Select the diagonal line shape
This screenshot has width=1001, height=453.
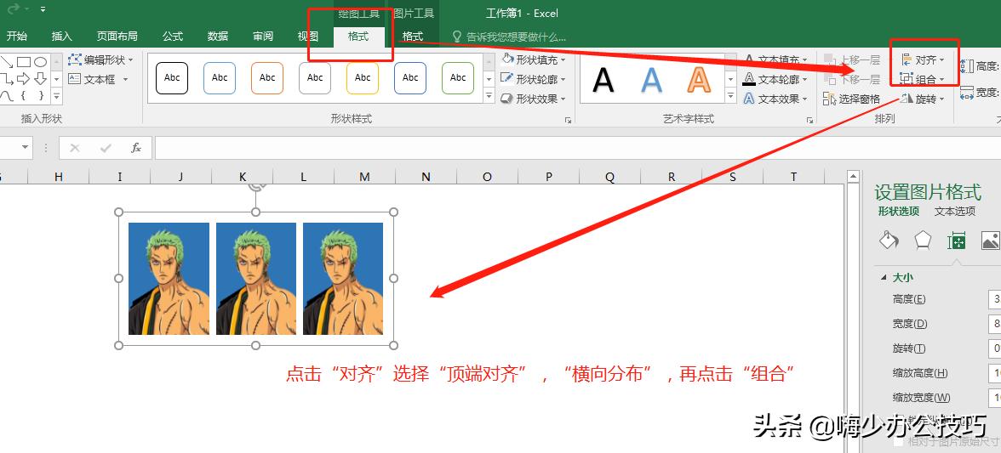point(7,62)
